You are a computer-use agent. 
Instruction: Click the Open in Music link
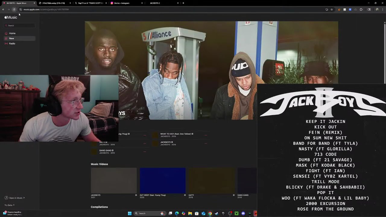[x=15, y=198]
